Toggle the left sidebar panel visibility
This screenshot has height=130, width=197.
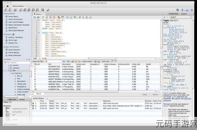[183, 10]
